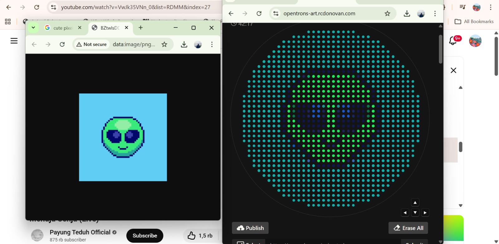The height and width of the screenshot is (244, 499).
Task: Open the media controls icon in the toolbar
Action: [x=463, y=7]
